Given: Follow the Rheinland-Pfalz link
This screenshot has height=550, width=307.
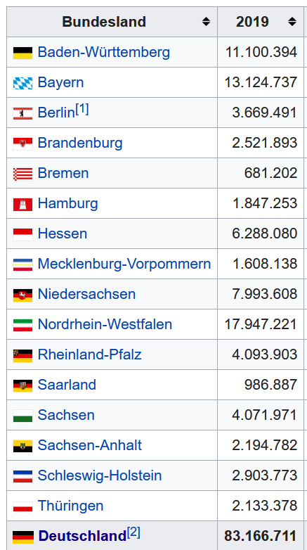Looking at the screenshot, I should (90, 354).
